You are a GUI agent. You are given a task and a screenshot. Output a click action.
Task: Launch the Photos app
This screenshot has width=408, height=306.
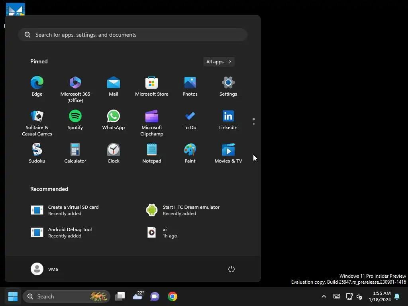[190, 86]
